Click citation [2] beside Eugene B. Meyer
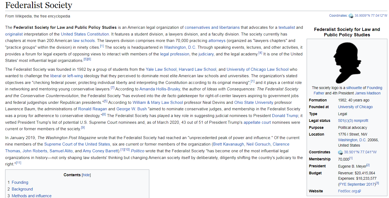389x198 pixels. (x=368, y=165)
